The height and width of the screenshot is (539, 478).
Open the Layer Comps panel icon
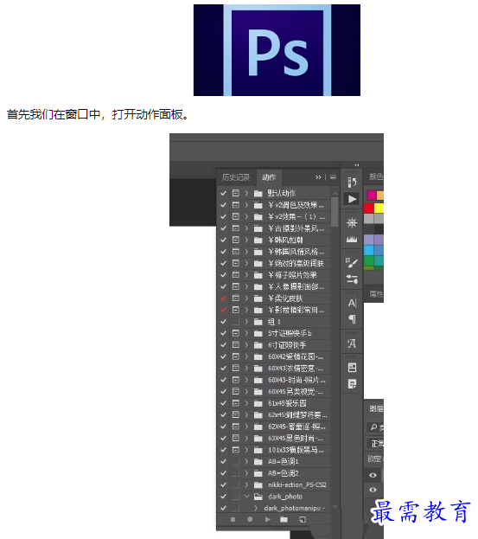pos(352,368)
